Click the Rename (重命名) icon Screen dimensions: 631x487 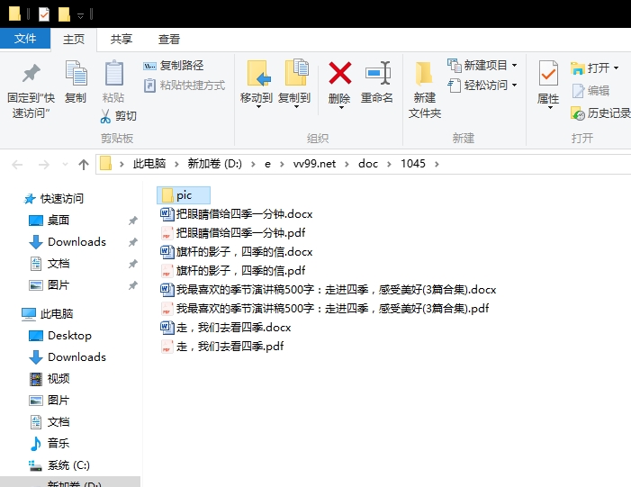click(x=377, y=73)
